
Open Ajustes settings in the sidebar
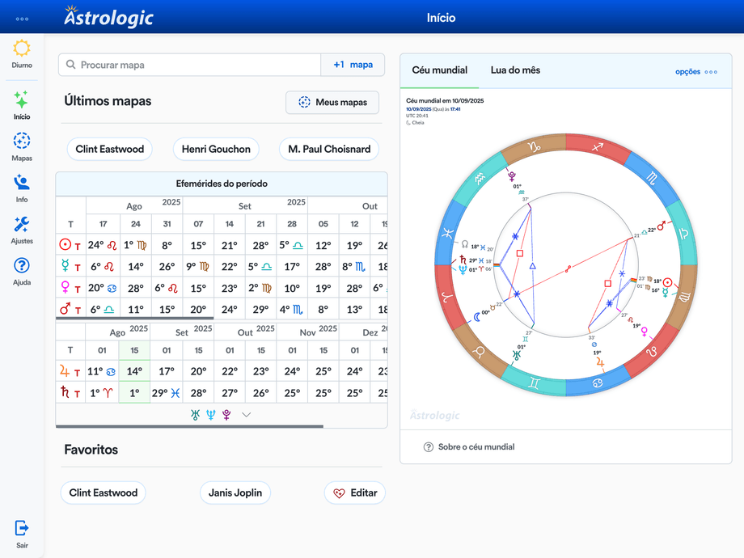pos(22,230)
